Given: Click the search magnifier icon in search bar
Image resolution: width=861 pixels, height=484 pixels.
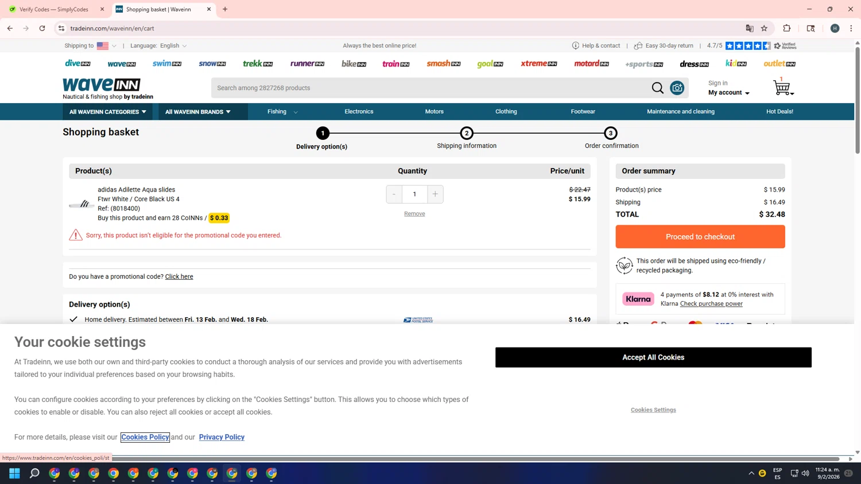Looking at the screenshot, I should (657, 88).
